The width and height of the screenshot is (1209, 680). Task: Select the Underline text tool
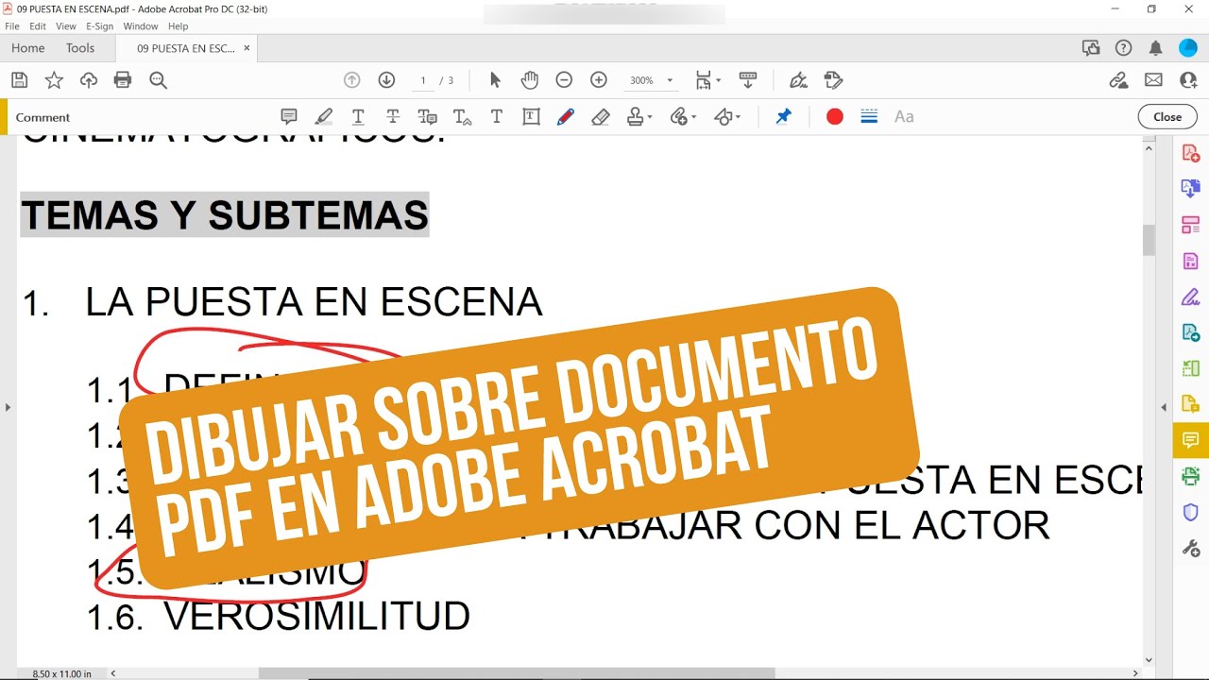[359, 117]
